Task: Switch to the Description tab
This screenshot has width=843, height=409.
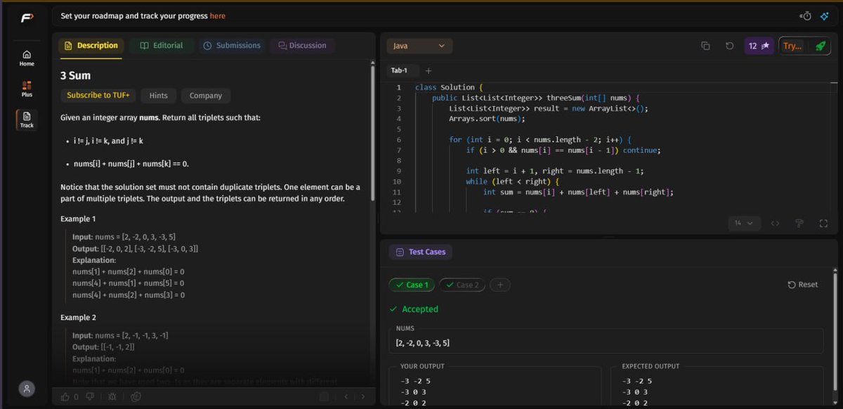Action: (91, 46)
